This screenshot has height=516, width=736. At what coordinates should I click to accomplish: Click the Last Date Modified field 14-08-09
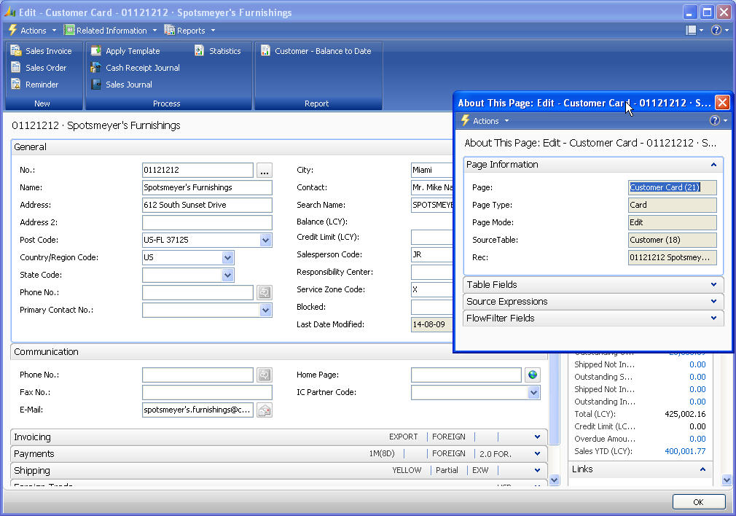tap(432, 324)
